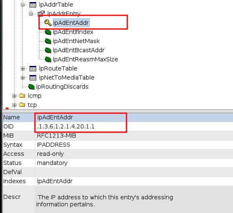Click the green leaf icon of ipAdEntIfIndex
The height and width of the screenshot is (213, 233).
pyautogui.click(x=48, y=32)
